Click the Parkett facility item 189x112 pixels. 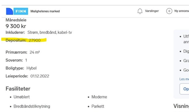[98, 106]
